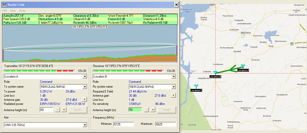Click the Location A map label
Image resolution: width=307 pixels, height=133 pixels.
pyautogui.click(x=243, y=70)
